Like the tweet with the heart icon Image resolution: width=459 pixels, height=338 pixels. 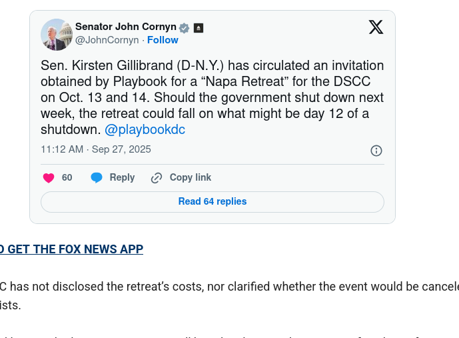[x=49, y=178]
